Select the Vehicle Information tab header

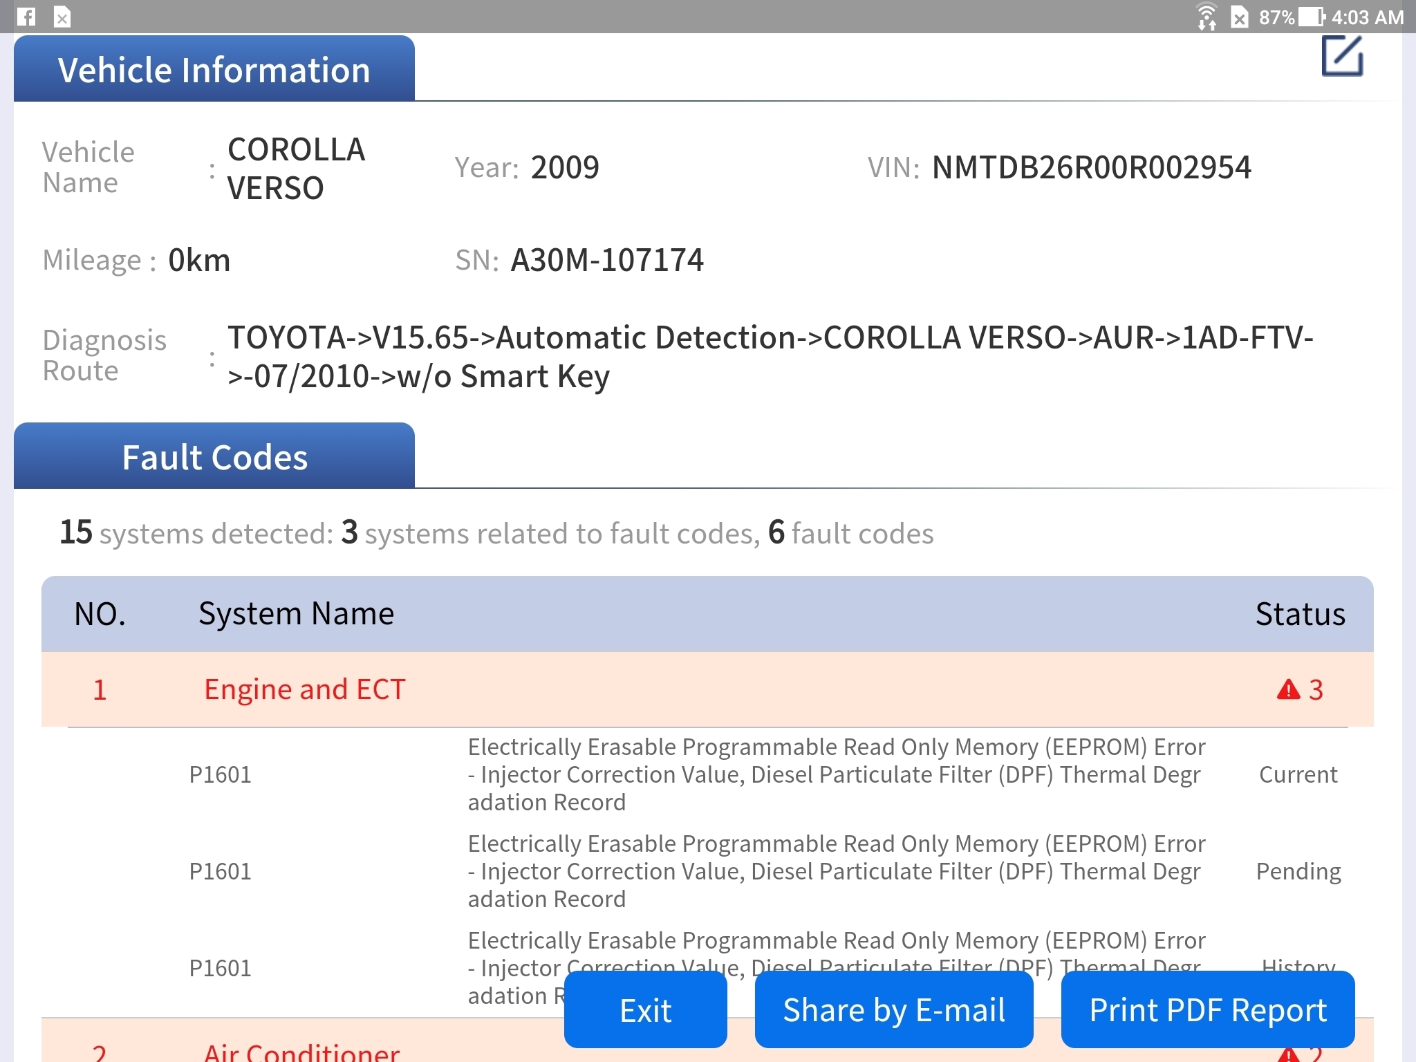(x=214, y=69)
